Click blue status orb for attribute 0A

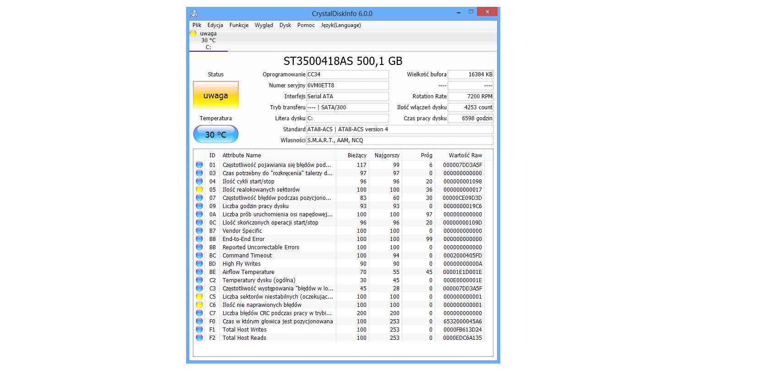pos(199,214)
